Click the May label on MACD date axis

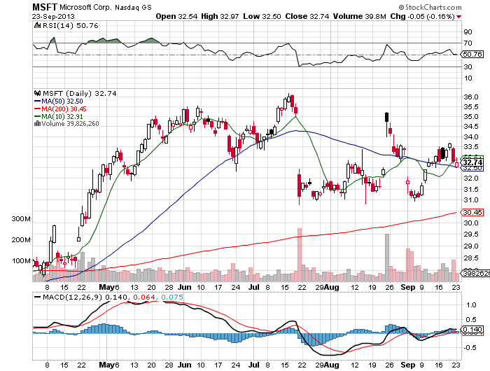tap(106, 365)
